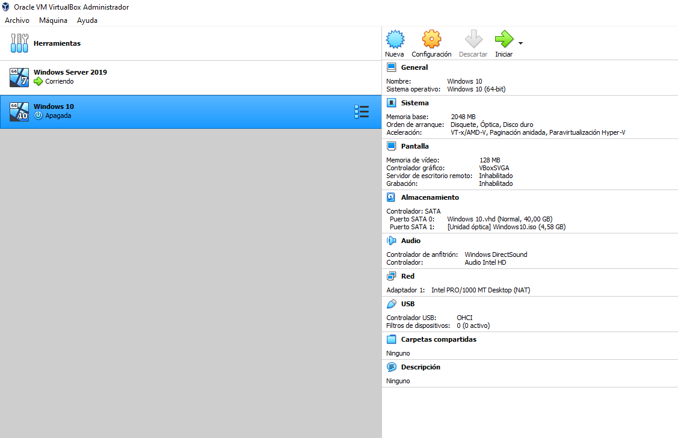
Task: Open the Máquina menu
Action: pyautogui.click(x=53, y=20)
